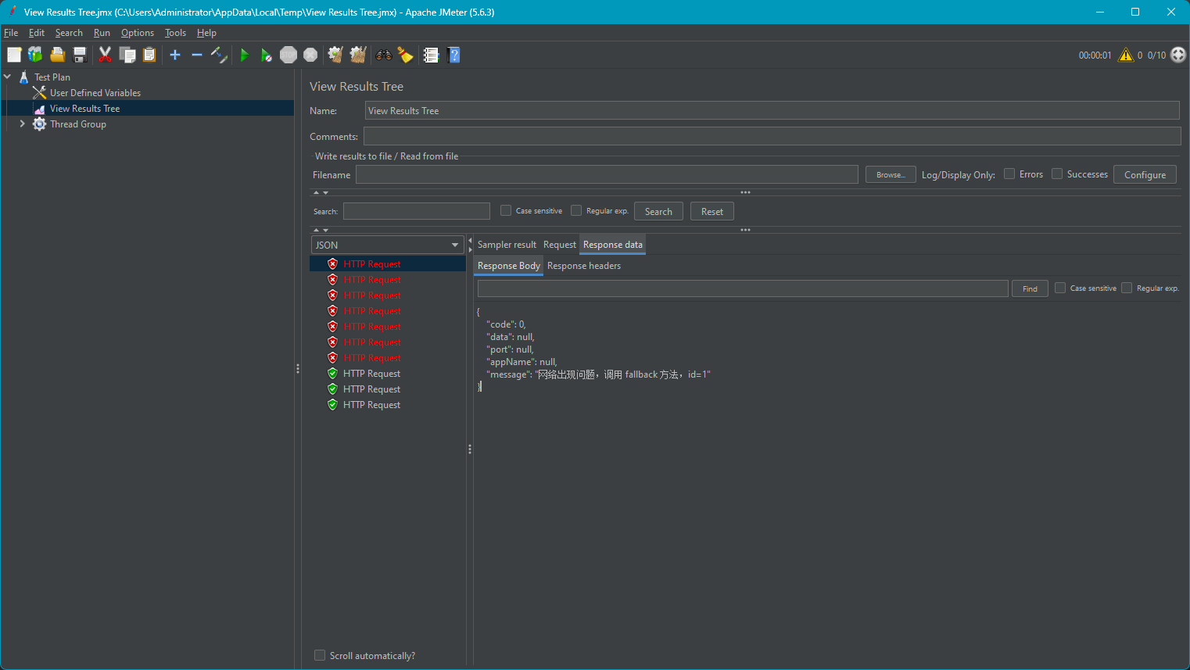
Task: Toggle Regular exp. beside the Find button
Action: pyautogui.click(x=1127, y=288)
